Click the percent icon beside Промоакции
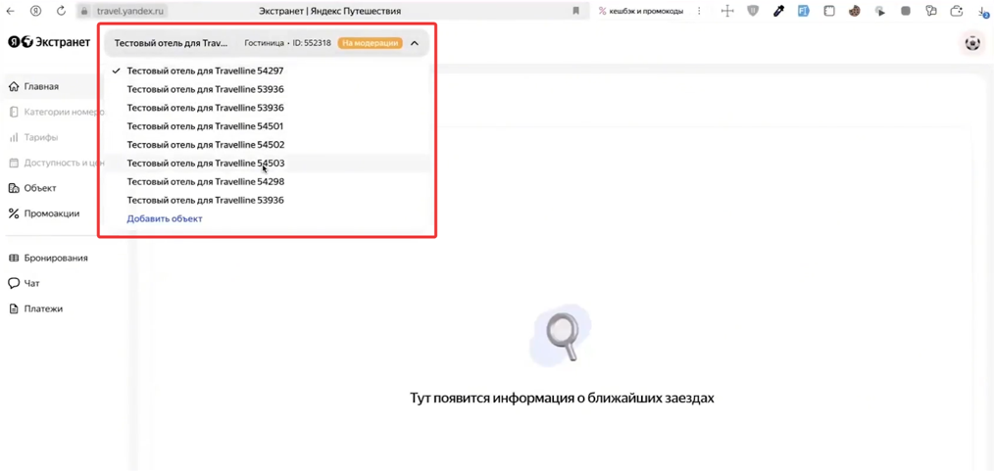 [x=14, y=213]
